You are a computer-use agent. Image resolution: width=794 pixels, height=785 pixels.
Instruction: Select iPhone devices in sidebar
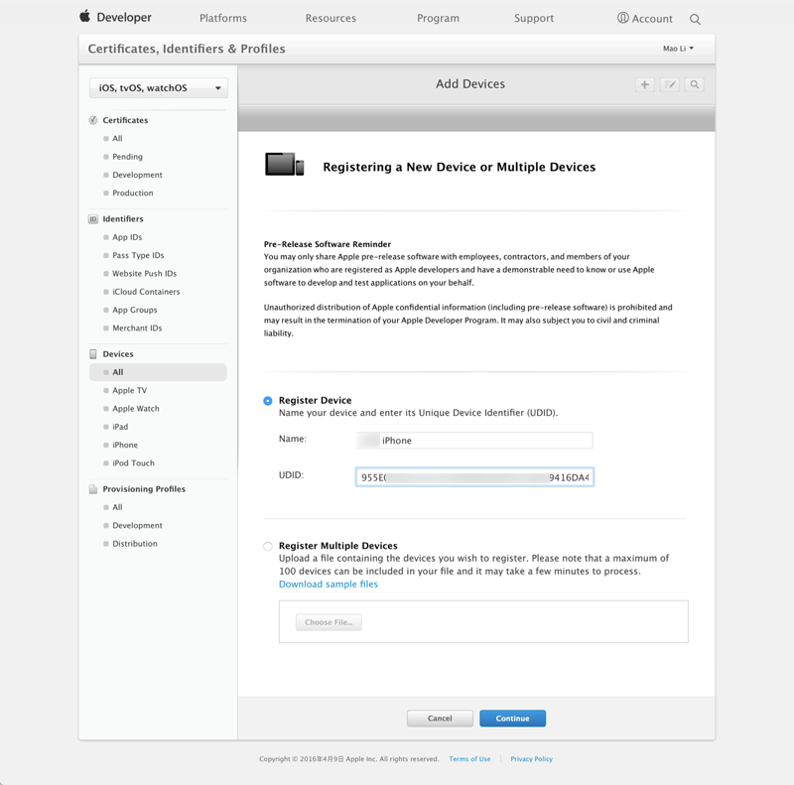pos(125,446)
